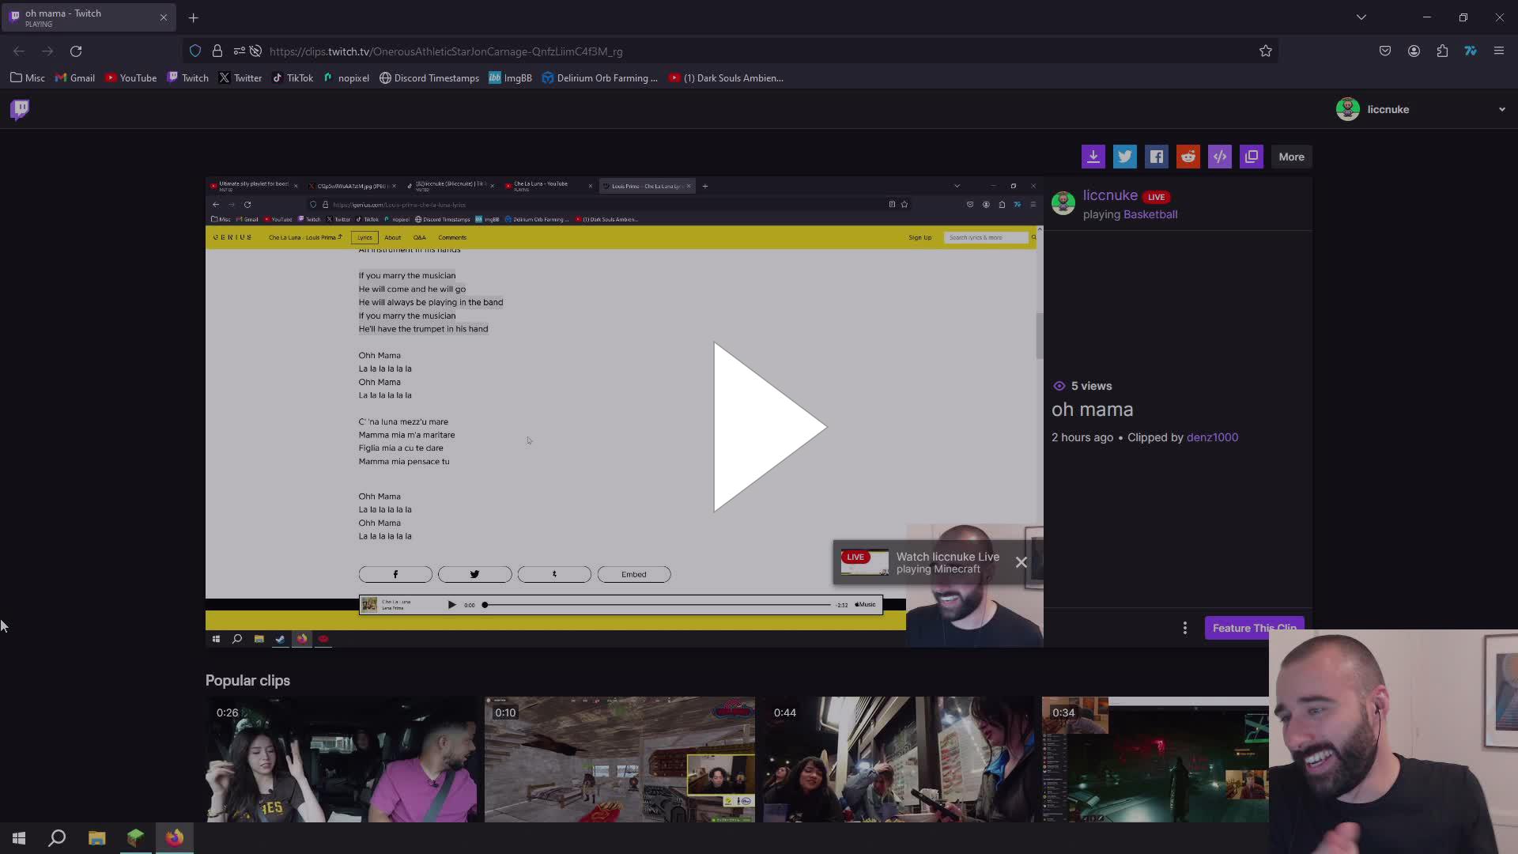The height and width of the screenshot is (854, 1518).
Task: Share the clip to Facebook
Action: click(1157, 157)
